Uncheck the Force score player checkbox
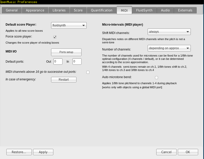Screen dimensions: 204x159 pos(55,37)
